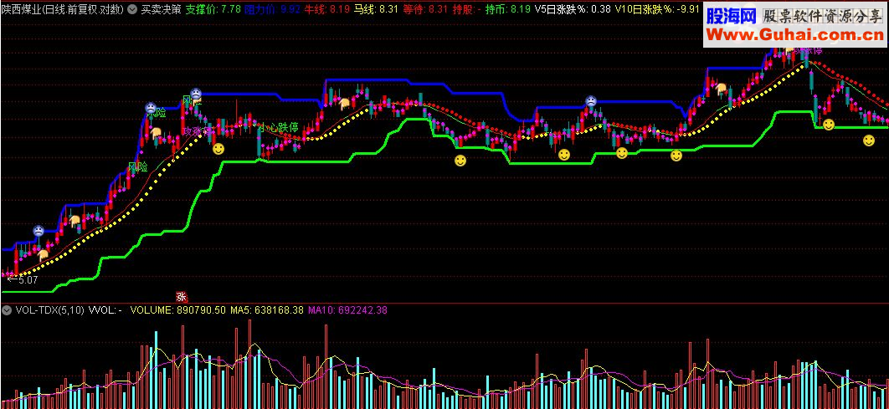Click the sad face at the first blue line peak

tap(195, 92)
